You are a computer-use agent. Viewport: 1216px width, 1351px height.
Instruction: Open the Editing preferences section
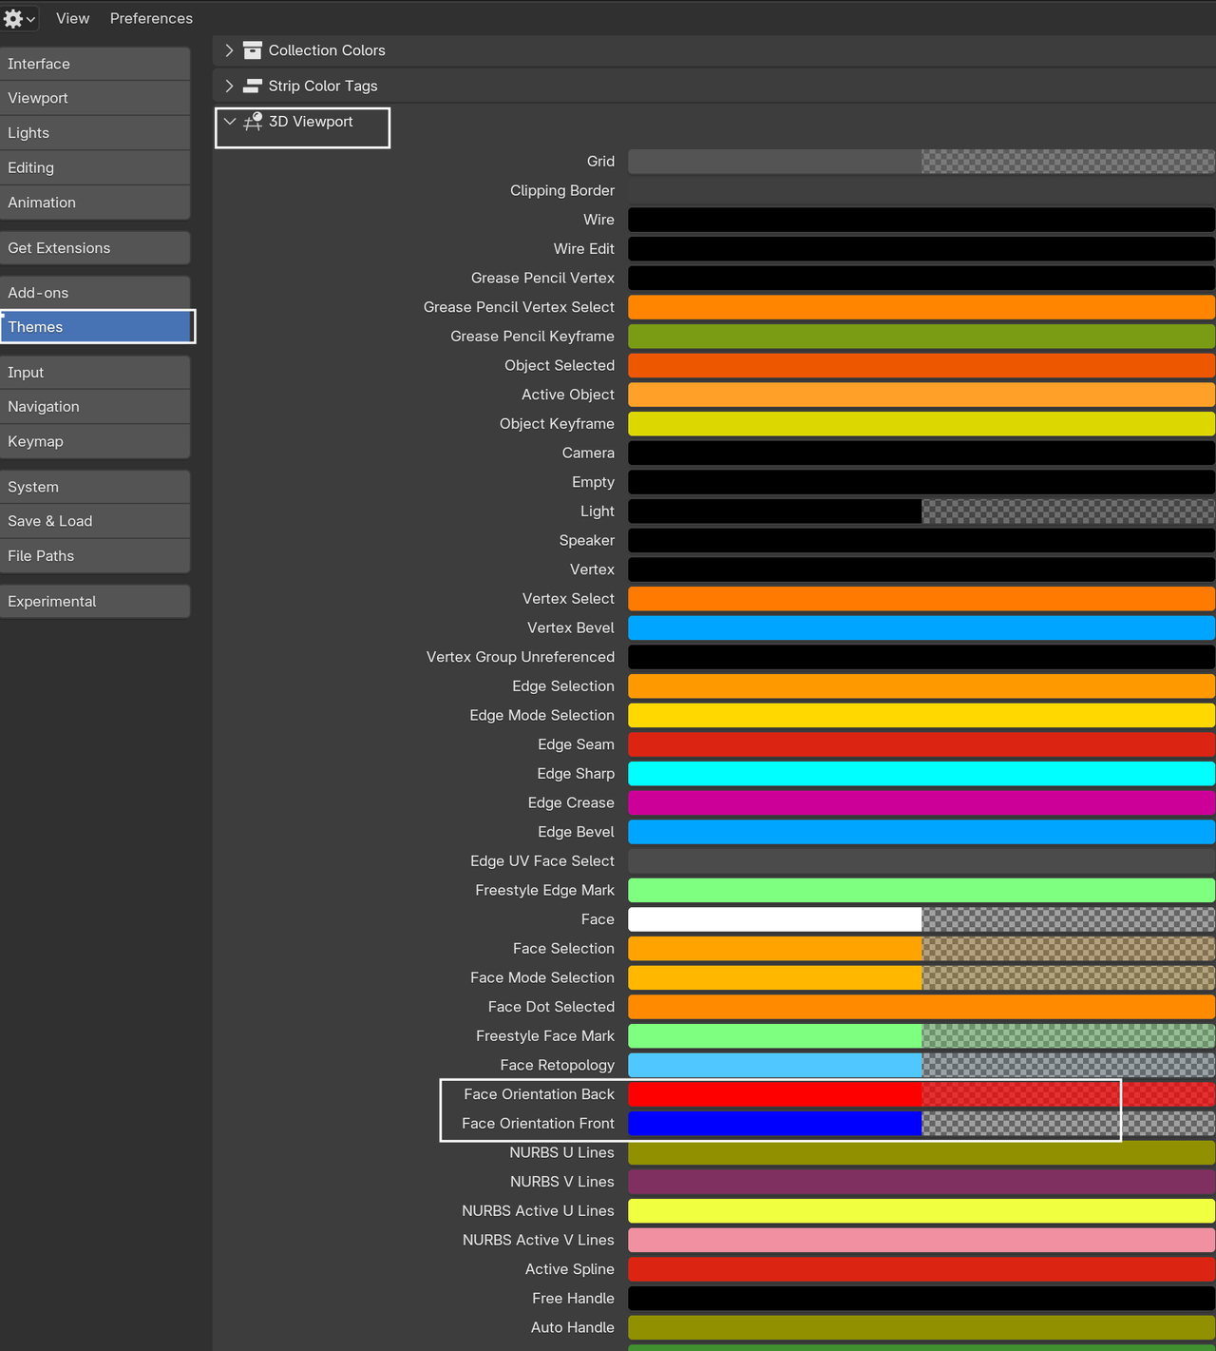click(95, 167)
